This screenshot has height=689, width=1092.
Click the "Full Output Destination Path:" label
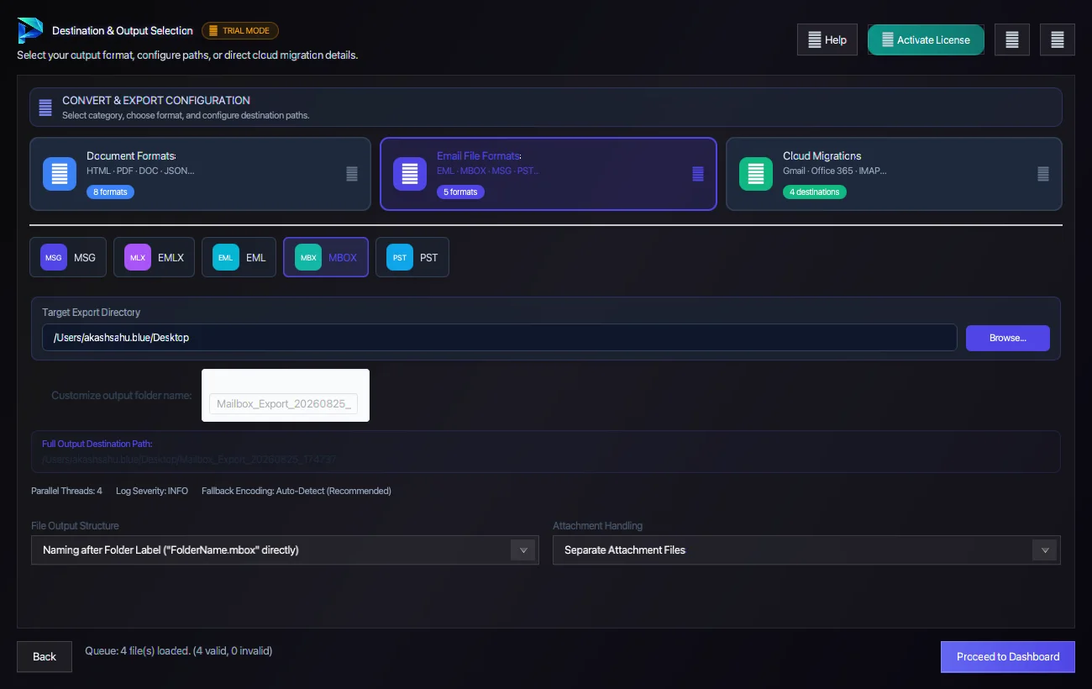[x=97, y=444]
